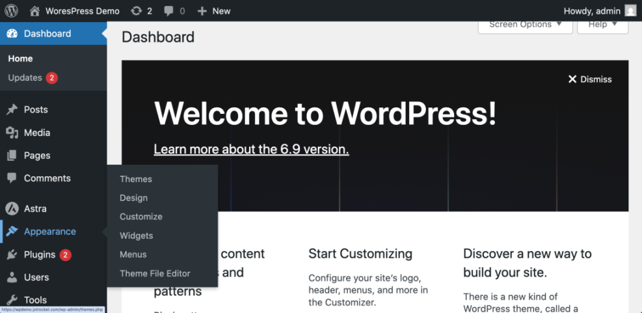This screenshot has height=313, width=642.
Task: Click the updates count 2 in admin bar
Action: 150,11
